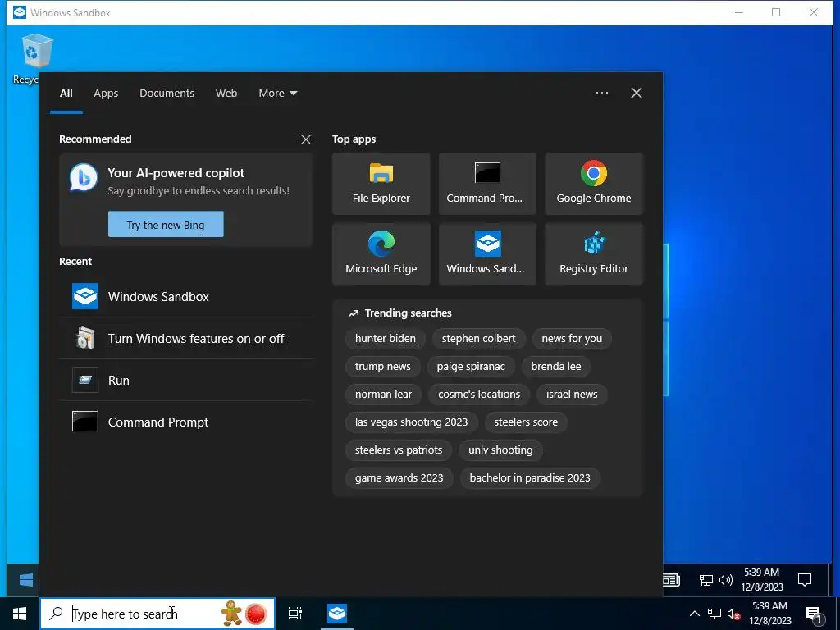This screenshot has height=630, width=840.
Task: Open host network status tray icon
Action: 714,614
